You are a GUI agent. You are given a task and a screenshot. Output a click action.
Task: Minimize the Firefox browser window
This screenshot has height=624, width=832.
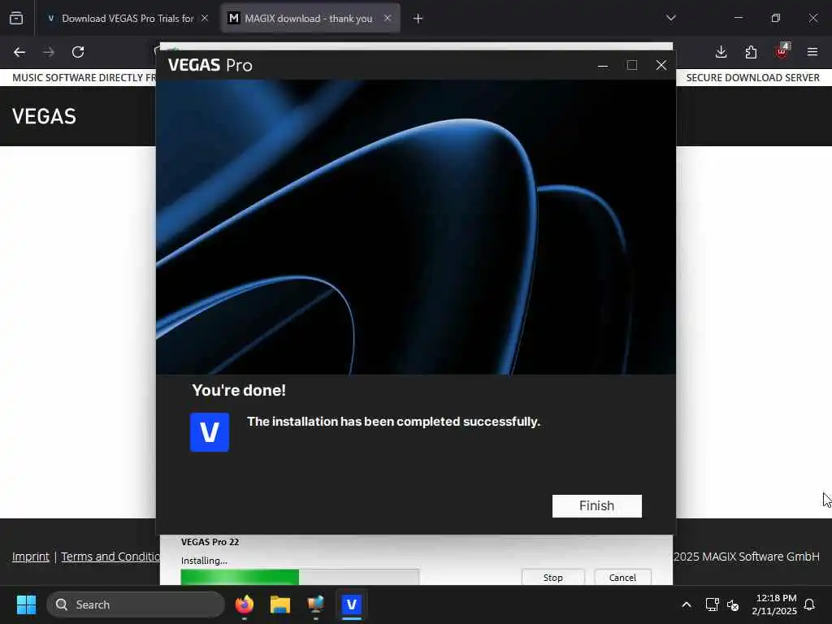click(738, 18)
